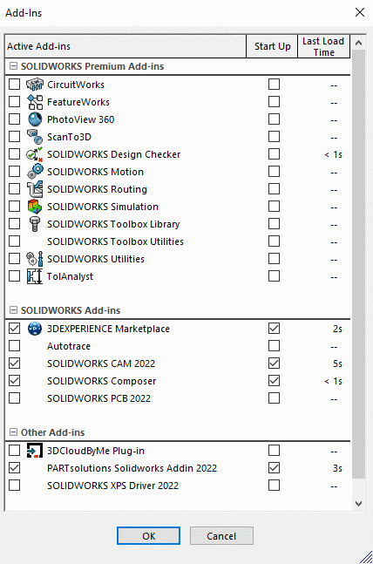Screen dimensions: 373x564
Task: Enable SOLIDWORKS Toolbox Utilities active checkbox
Action: pos(15,241)
